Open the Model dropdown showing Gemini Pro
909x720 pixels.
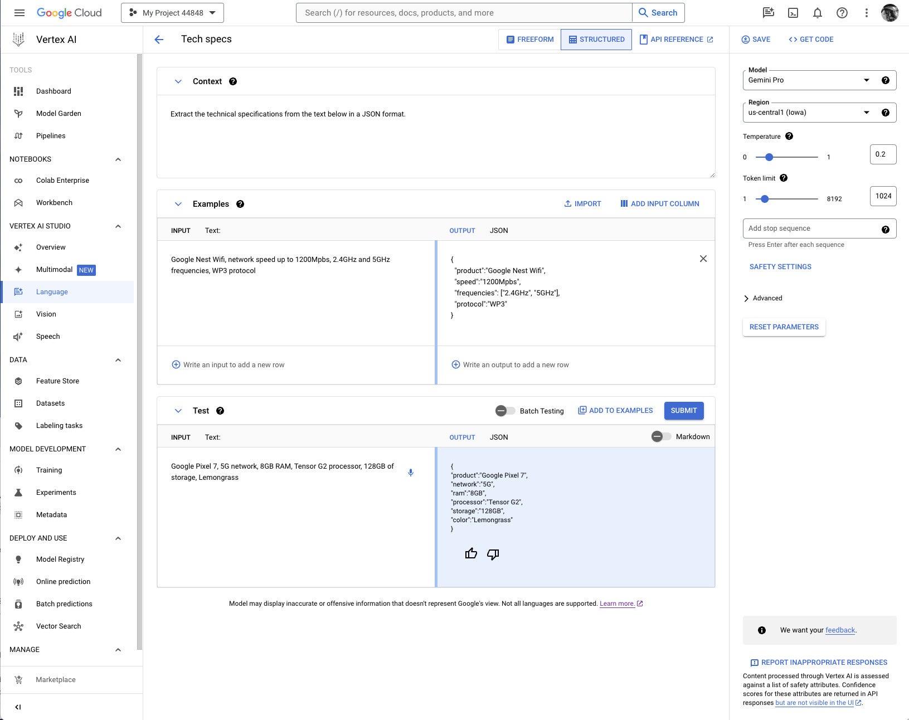[x=819, y=80]
